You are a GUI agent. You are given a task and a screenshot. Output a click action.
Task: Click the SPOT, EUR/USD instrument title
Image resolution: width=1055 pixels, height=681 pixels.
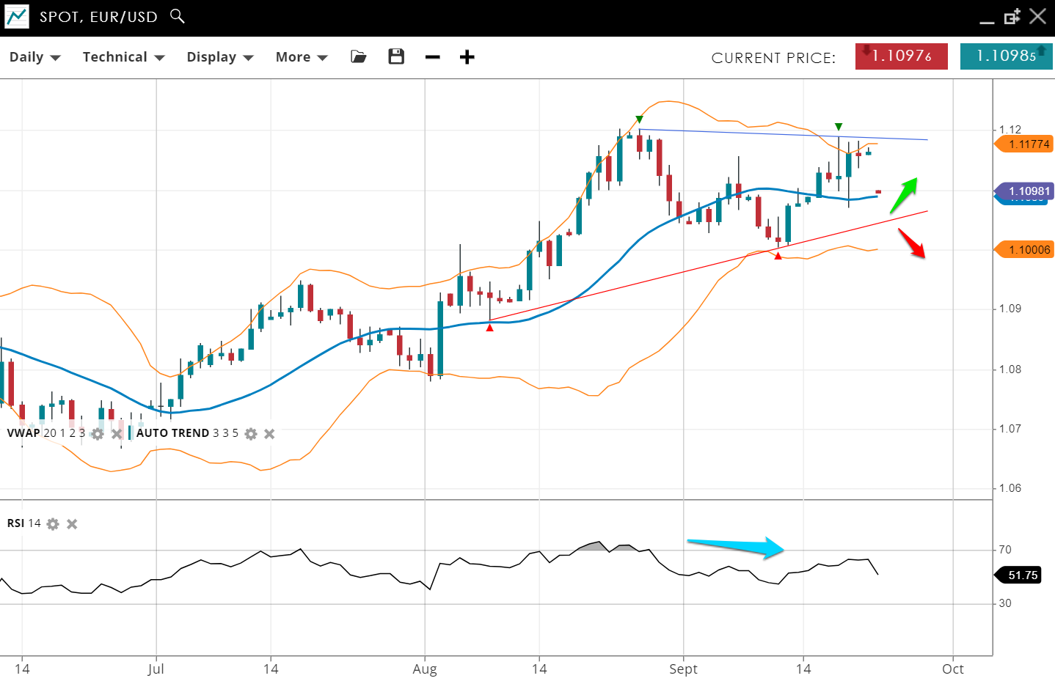(98, 17)
